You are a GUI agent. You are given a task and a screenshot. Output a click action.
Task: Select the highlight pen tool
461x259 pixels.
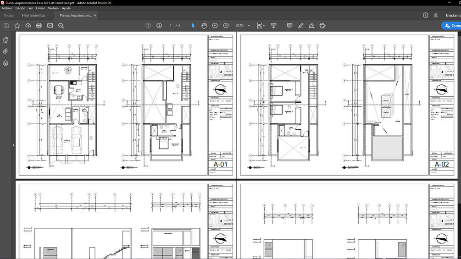point(300,26)
